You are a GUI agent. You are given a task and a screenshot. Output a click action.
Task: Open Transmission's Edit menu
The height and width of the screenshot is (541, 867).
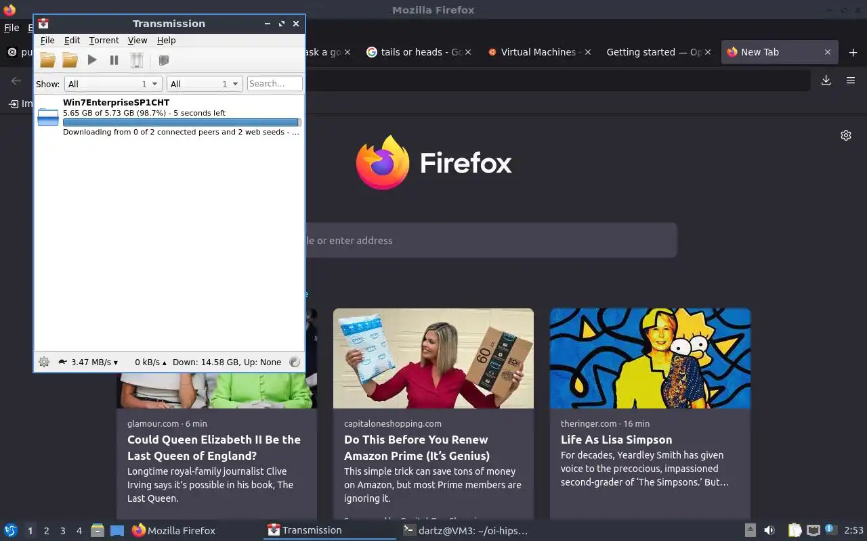click(72, 41)
